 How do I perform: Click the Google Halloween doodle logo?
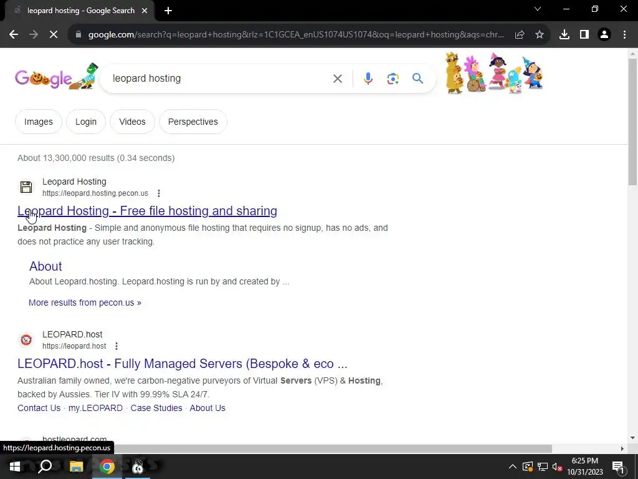pyautogui.click(x=57, y=77)
